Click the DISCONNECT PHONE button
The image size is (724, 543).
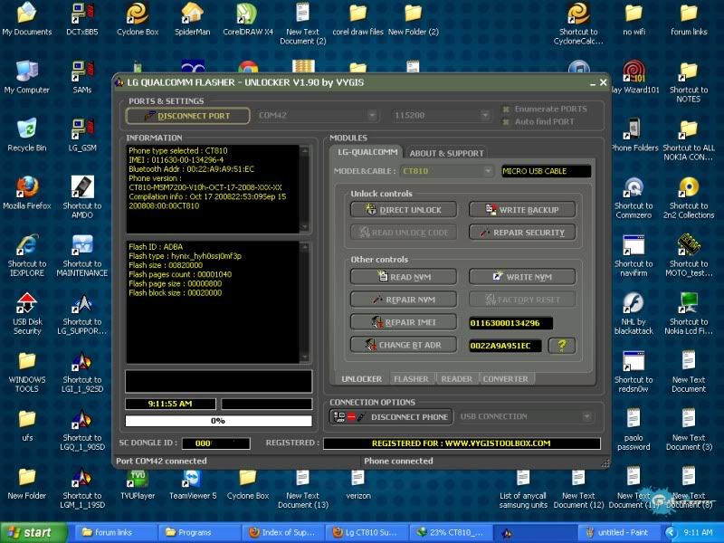(x=391, y=417)
